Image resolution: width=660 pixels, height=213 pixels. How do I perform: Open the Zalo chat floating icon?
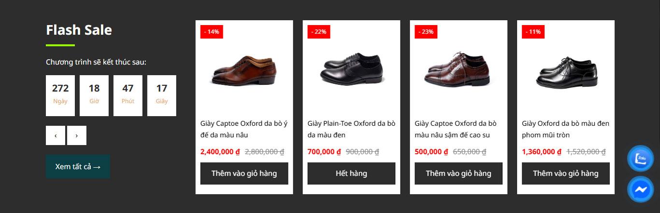(x=640, y=159)
